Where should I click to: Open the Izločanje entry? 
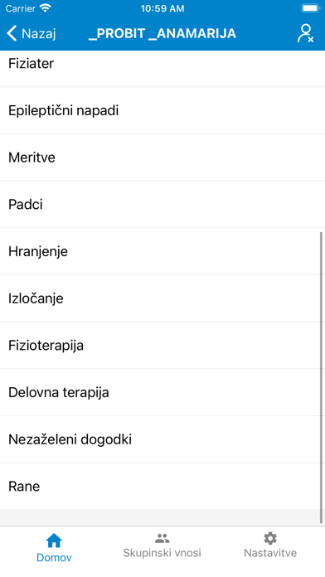[162, 298]
